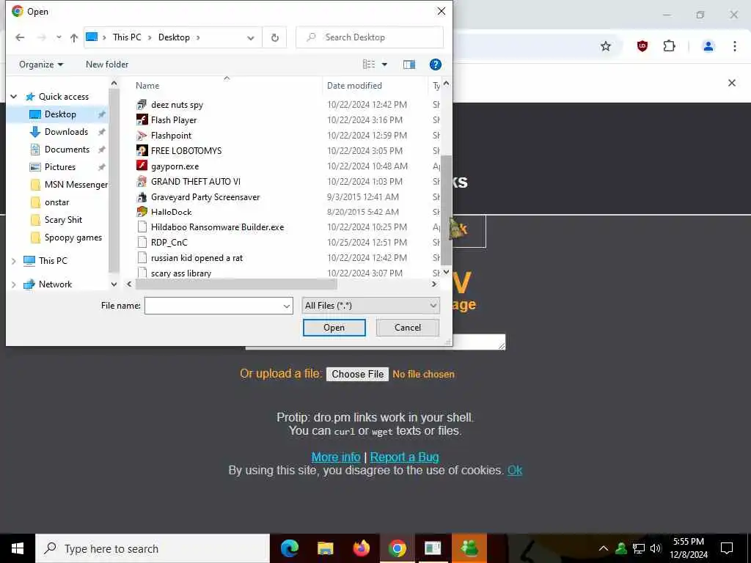Open Pictures in the navigation pane

tap(60, 167)
